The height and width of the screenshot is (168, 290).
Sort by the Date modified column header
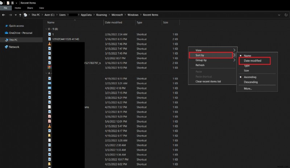click(113, 22)
